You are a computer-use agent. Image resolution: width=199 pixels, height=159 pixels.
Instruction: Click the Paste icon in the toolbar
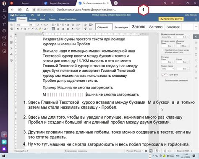click(11, 29)
